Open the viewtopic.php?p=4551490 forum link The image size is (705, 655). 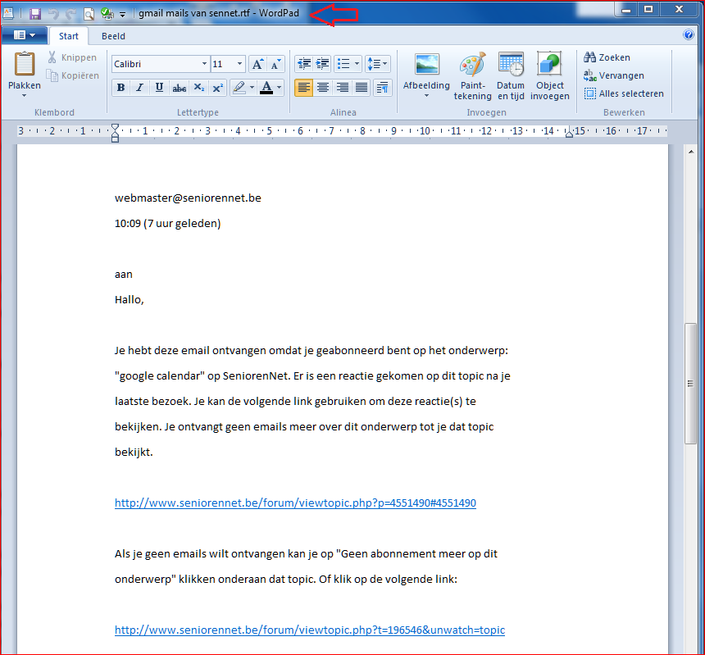pyautogui.click(x=295, y=503)
